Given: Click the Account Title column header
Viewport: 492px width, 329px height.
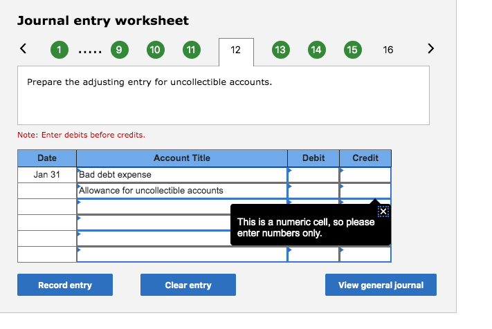Looking at the screenshot, I should coord(182,158).
